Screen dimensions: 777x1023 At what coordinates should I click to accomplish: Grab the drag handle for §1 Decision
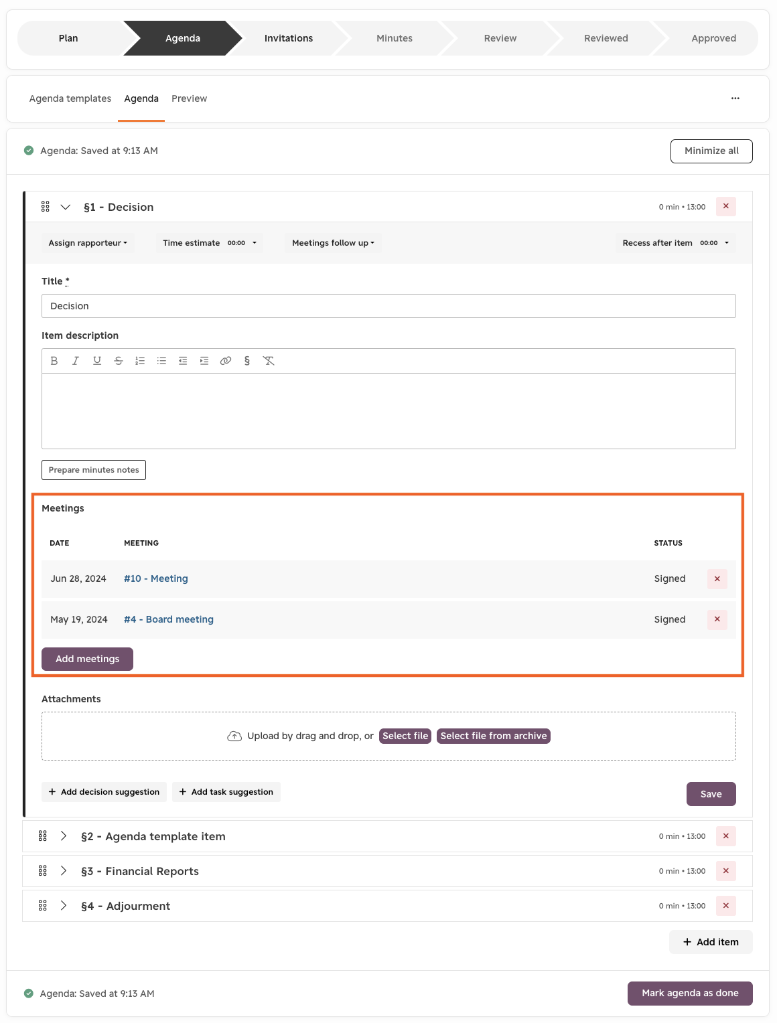point(46,207)
